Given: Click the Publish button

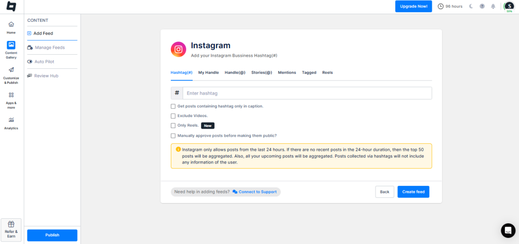Looking at the screenshot, I should point(52,235).
